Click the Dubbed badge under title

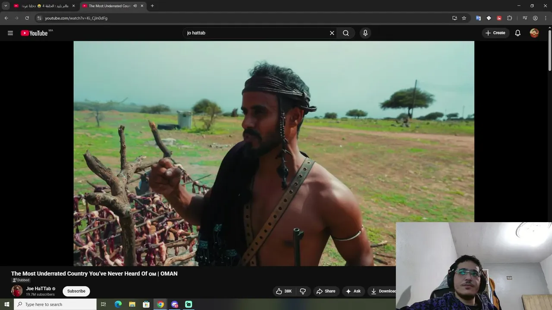click(21, 280)
